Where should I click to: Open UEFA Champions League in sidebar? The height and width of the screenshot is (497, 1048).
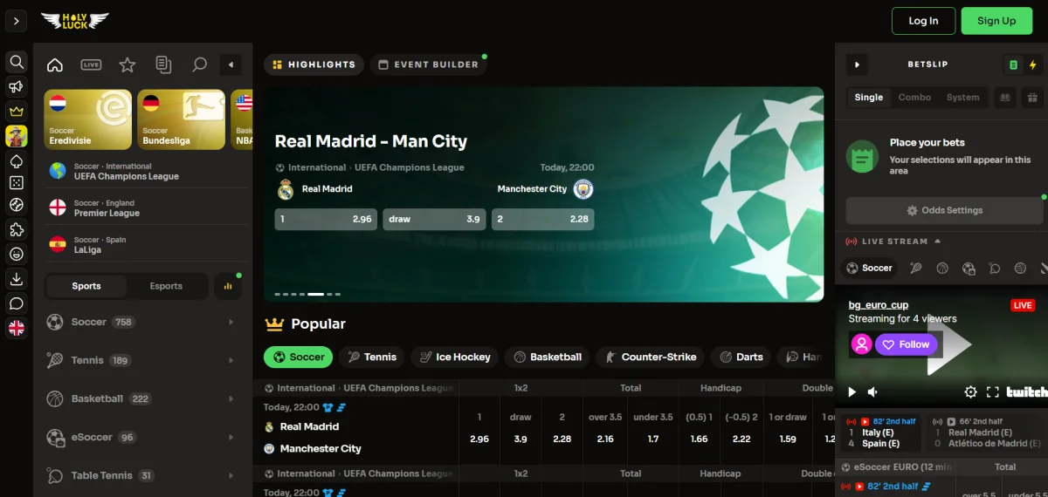coord(147,171)
